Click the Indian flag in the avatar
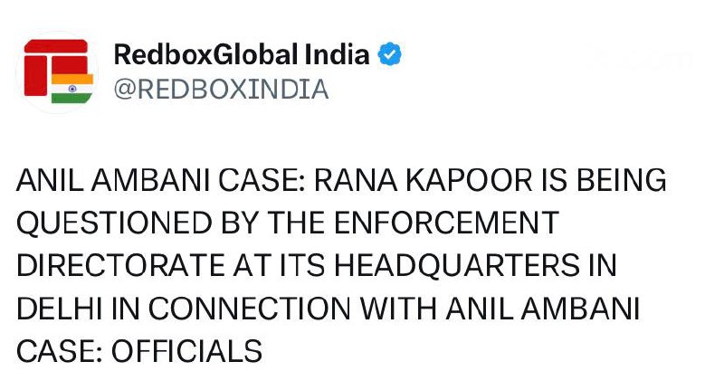Screen dimensions: 724x390 (71, 88)
